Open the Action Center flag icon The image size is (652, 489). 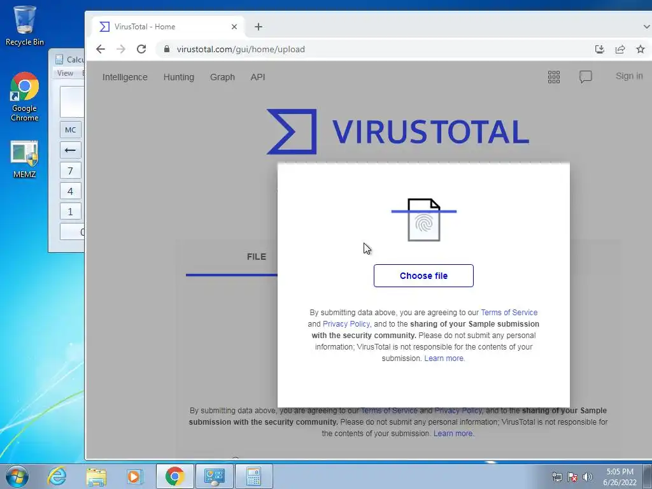click(x=572, y=477)
